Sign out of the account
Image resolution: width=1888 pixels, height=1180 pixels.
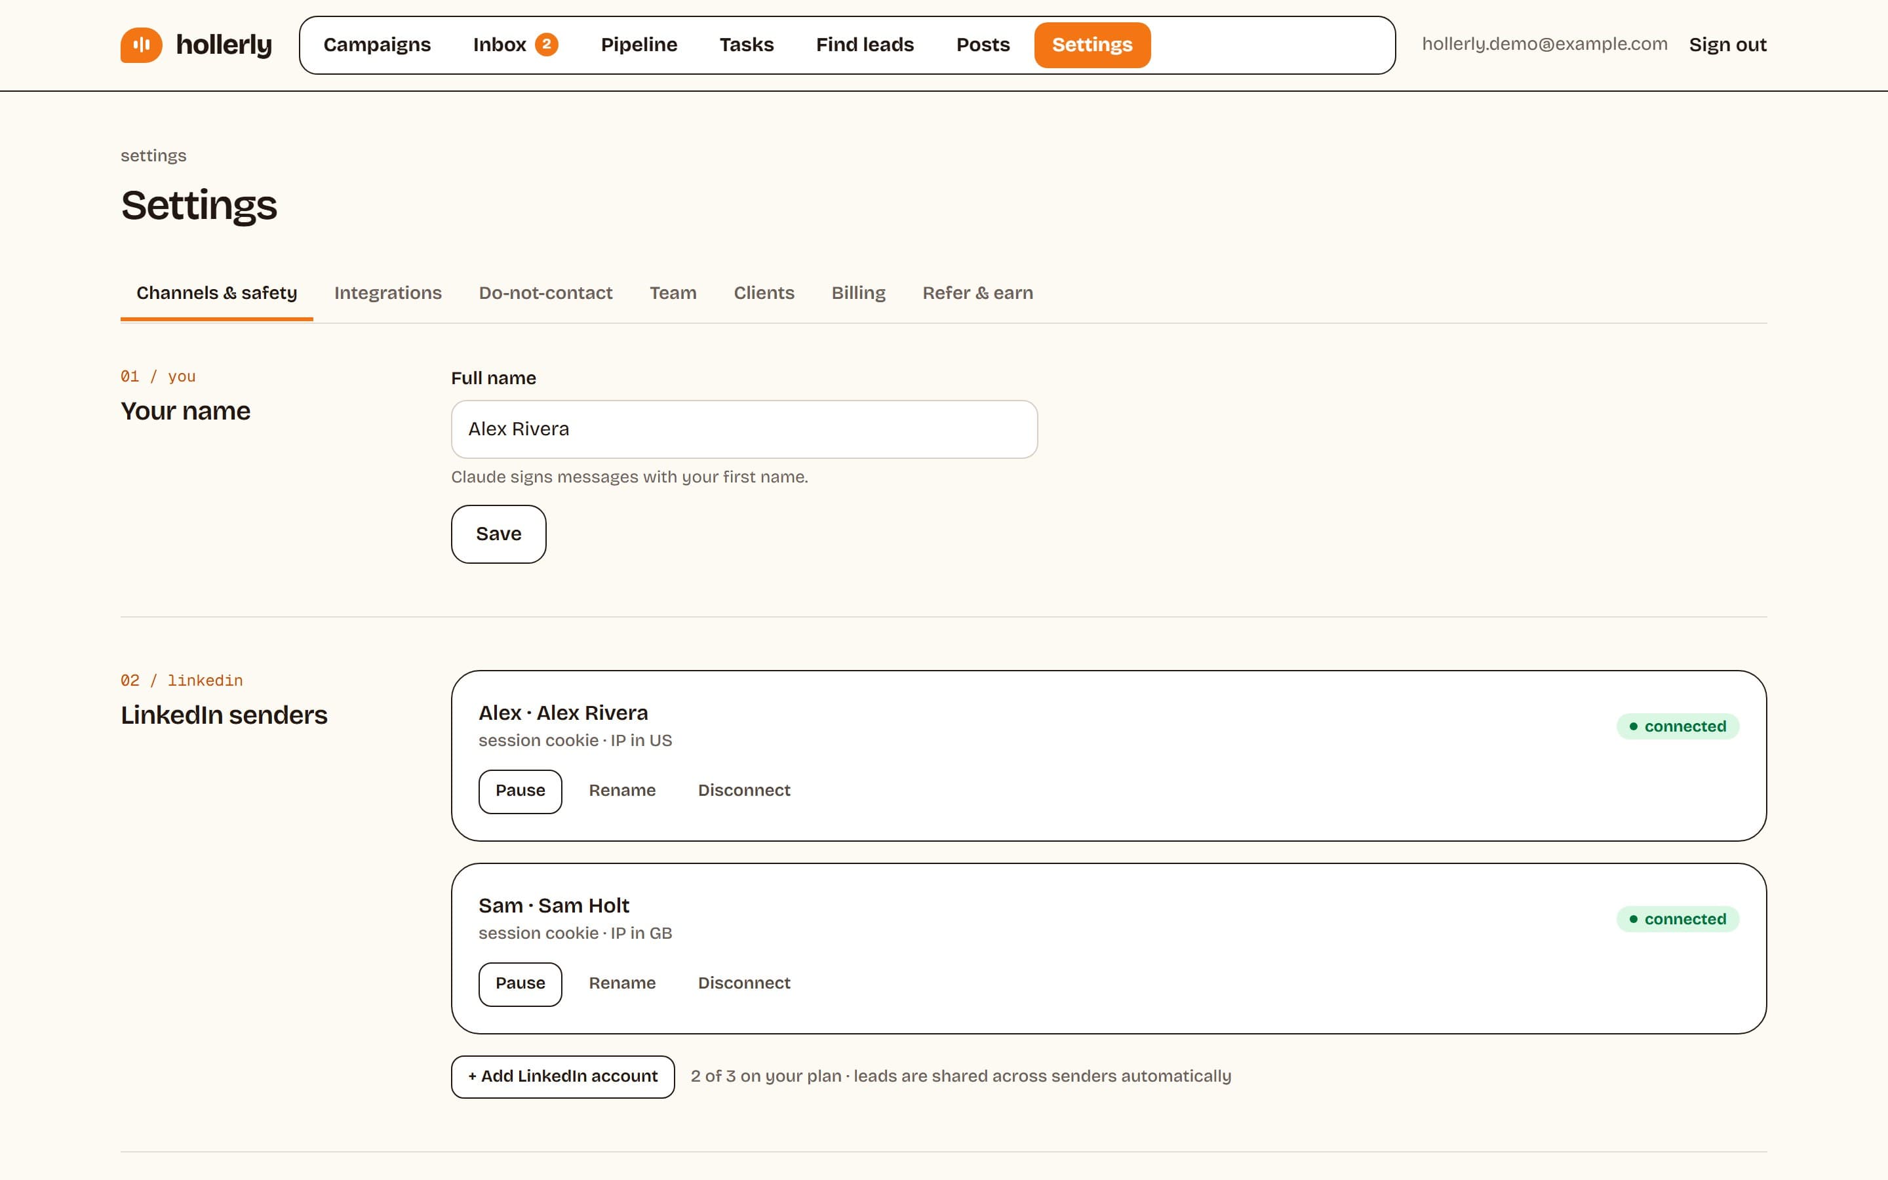click(1727, 45)
